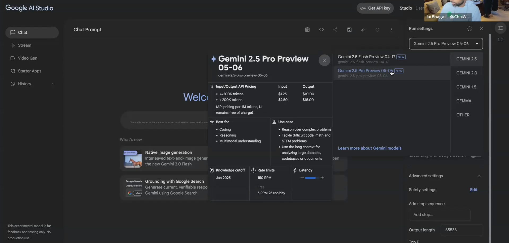509x243 pixels.
Task: Close the Gemini 2.5 Pro info card
Action: point(324,60)
